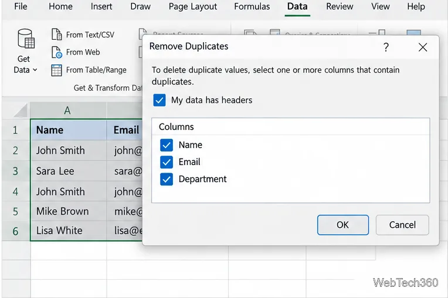Screen dimensions: 448x298
Task: Switch to the Review tab
Action: point(340,6)
